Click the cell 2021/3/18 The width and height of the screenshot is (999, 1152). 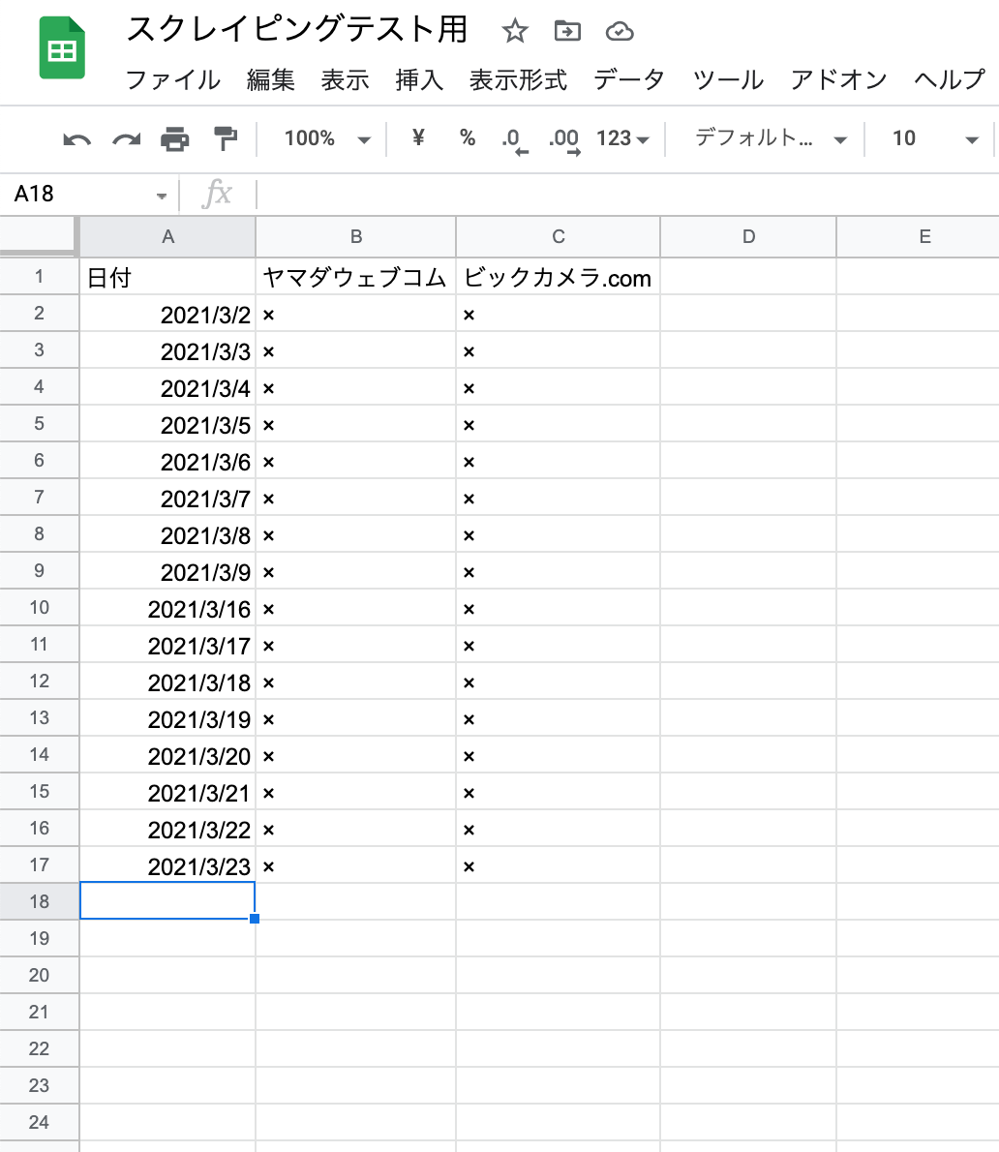point(167,682)
